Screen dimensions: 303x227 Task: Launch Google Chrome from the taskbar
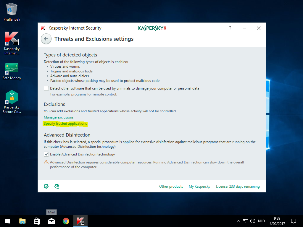point(66,221)
